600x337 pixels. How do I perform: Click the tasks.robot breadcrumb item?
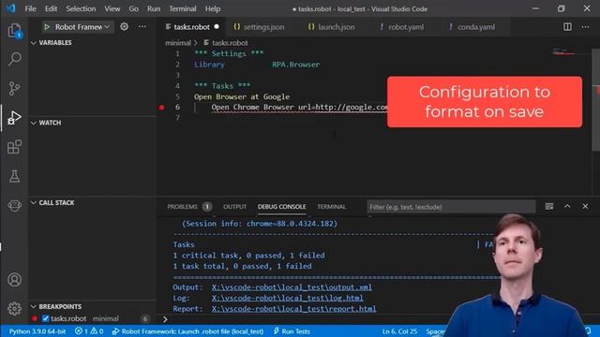pos(226,43)
